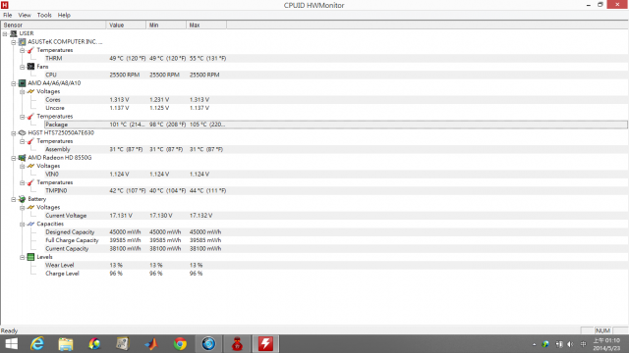Screen dimensions: 629x353
Task: Click the NUM status bar indicator
Action: (x=602, y=330)
